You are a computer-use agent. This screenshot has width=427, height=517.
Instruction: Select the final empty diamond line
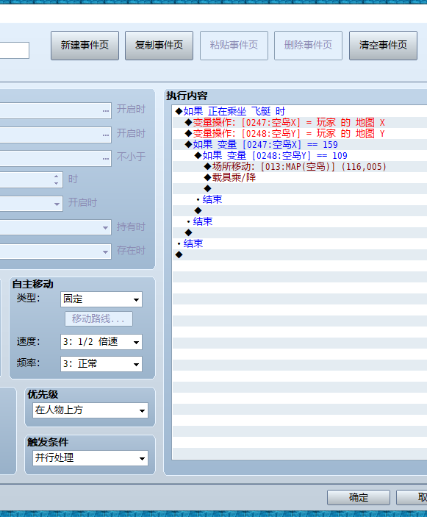coord(300,254)
